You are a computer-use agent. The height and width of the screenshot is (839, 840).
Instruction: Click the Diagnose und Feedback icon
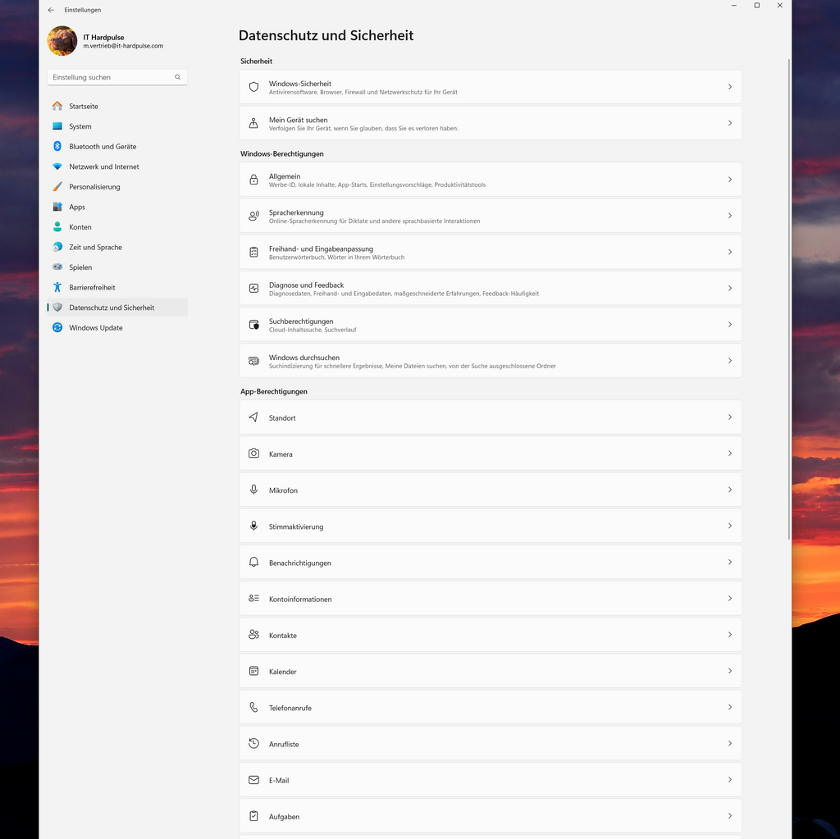click(253, 288)
